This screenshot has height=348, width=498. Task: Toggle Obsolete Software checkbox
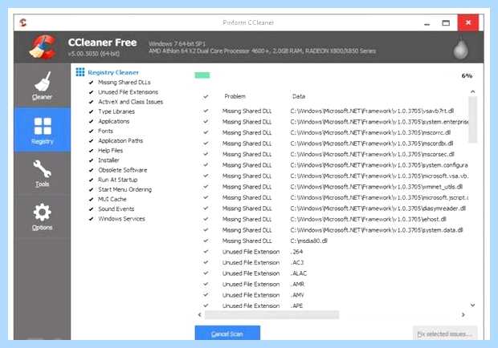click(x=91, y=170)
